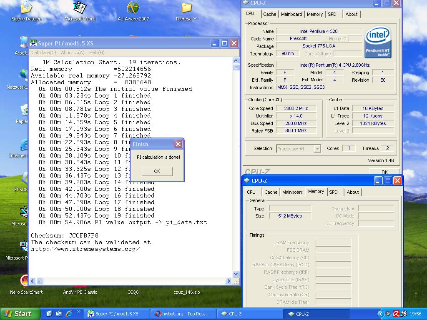Viewport: 427px width, 320px height.
Task: Click AntiVir umbrella tray icon
Action: [396, 314]
